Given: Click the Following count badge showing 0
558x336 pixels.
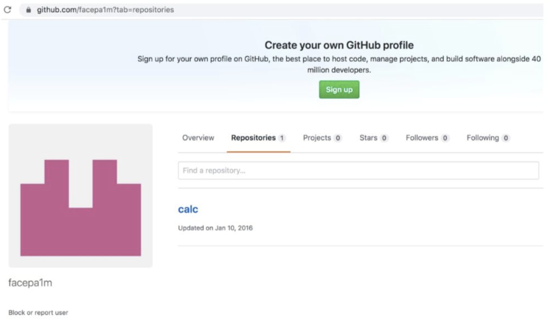Looking at the screenshot, I should (506, 138).
